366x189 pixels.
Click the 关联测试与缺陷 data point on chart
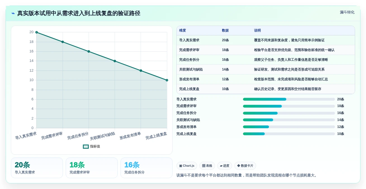click(115, 61)
